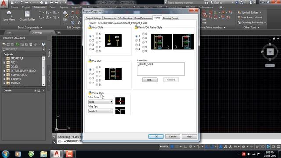Open the Icon Menu tool
The width and height of the screenshot is (281, 158).
[x=9, y=16]
